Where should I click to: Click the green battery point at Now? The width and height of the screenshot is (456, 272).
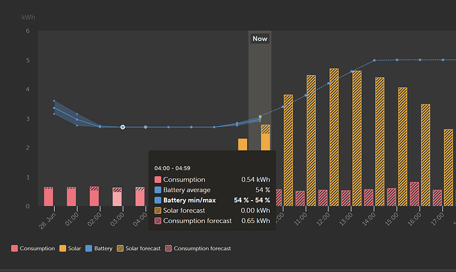pyautogui.click(x=260, y=117)
